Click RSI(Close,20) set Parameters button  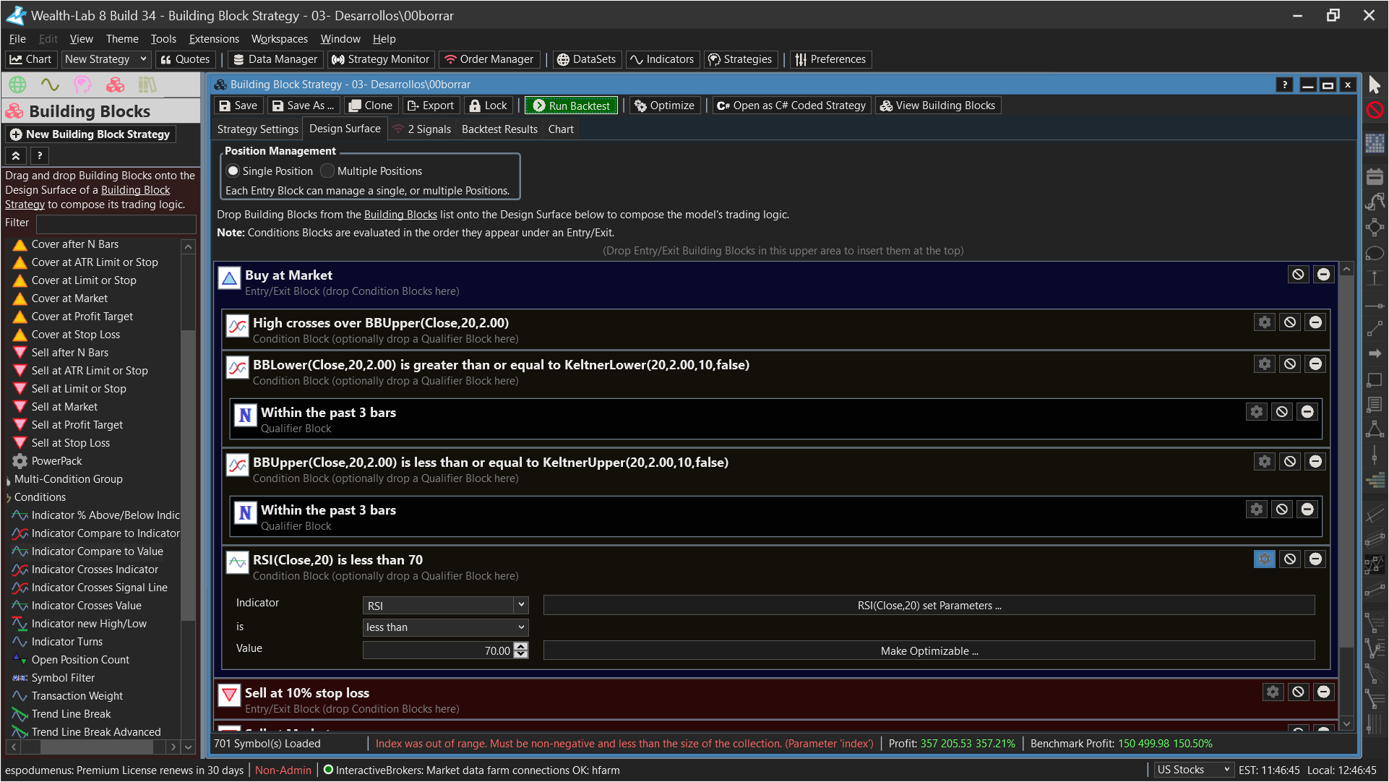(929, 606)
